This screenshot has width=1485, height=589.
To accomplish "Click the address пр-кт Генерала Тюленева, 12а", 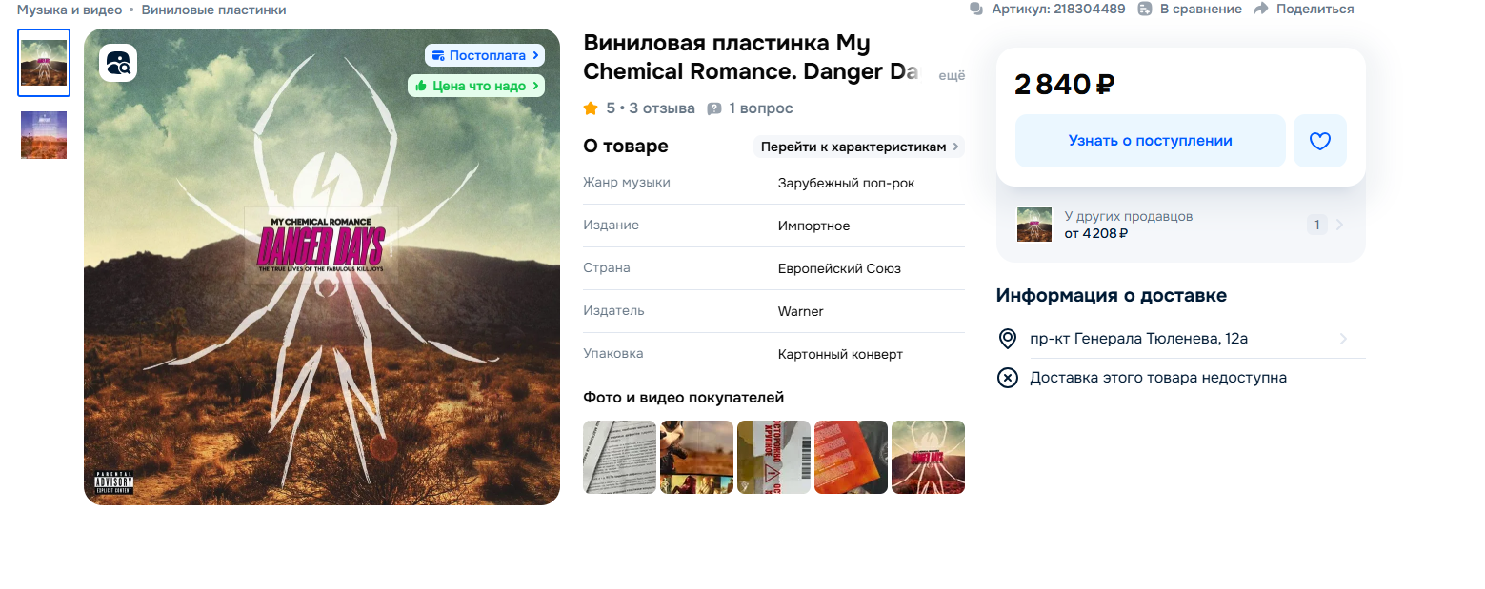I will tap(1138, 339).
